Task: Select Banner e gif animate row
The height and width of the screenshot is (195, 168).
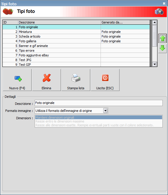Action: pos(76,46)
